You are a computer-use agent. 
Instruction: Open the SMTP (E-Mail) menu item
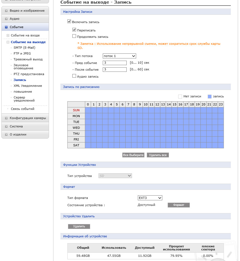25,48
